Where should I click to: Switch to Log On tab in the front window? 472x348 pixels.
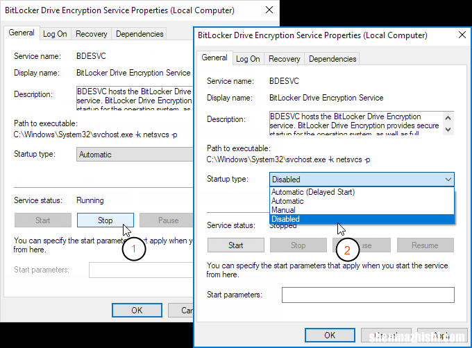tap(248, 59)
